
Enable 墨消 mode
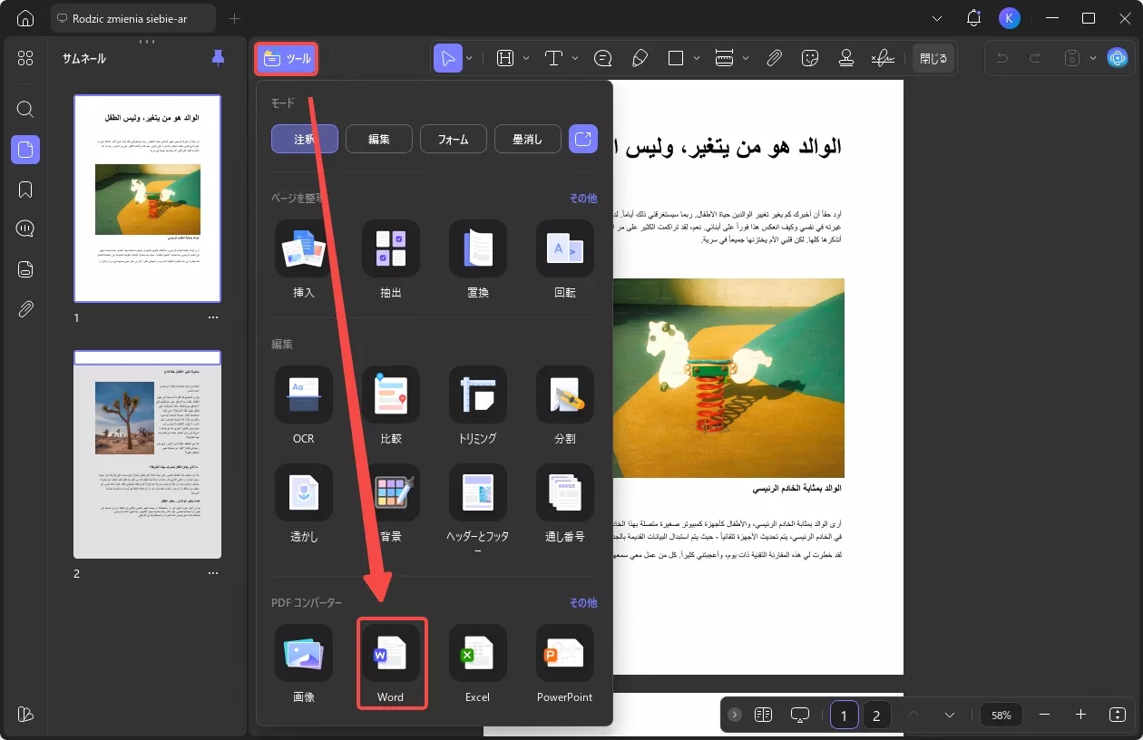(527, 139)
